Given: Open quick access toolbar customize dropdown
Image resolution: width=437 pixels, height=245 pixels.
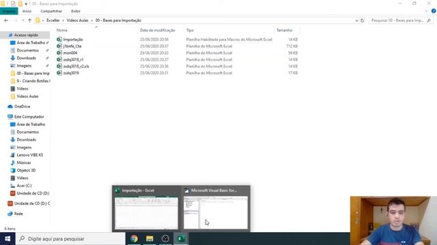Looking at the screenshot, I should (26, 4).
